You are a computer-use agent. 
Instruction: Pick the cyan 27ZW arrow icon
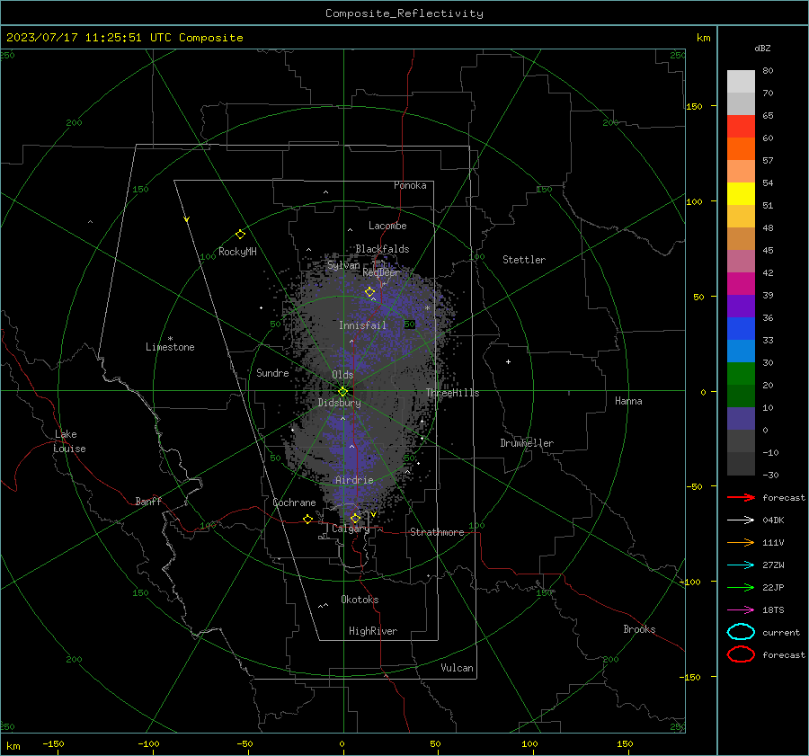coord(741,565)
